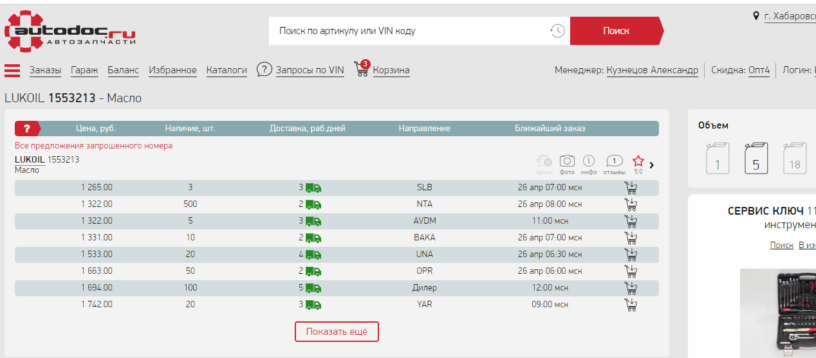Open the Корзина link
Viewport: 816px width, 358px height.
pos(391,70)
